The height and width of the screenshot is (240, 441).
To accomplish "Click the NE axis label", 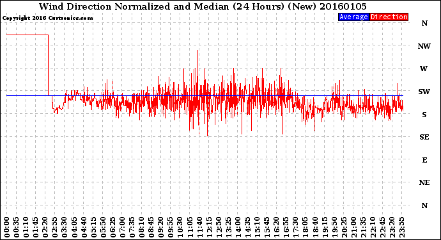I will point(424,182).
